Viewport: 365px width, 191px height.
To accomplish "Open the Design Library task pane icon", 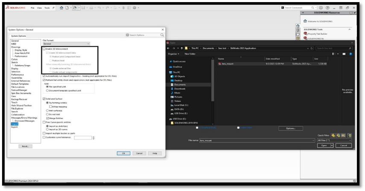I will [298, 30].
